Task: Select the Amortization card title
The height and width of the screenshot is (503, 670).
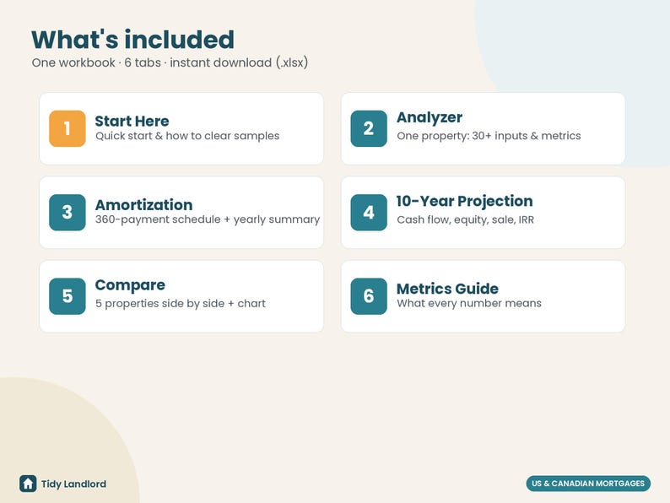Action: coord(143,205)
